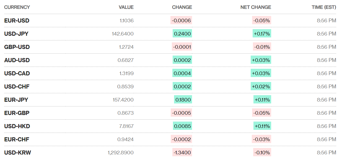Open the USD-HKD currency link
This screenshot has width=342, height=159.
coord(17,126)
